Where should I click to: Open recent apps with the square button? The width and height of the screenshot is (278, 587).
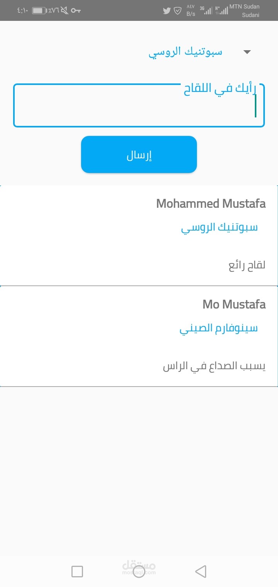[77, 571]
